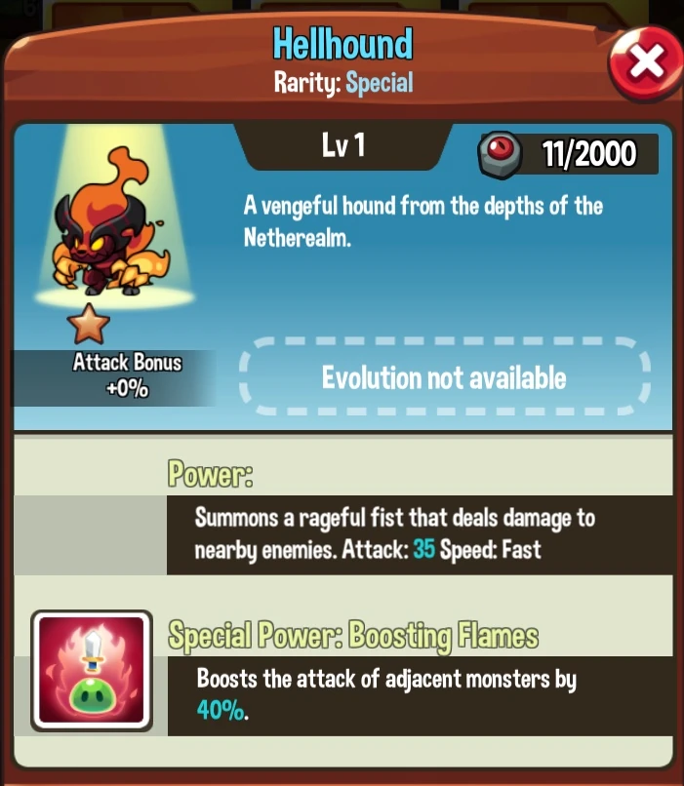Click the red gem shard icon
Viewport: 684px width, 786px height.
[501, 153]
